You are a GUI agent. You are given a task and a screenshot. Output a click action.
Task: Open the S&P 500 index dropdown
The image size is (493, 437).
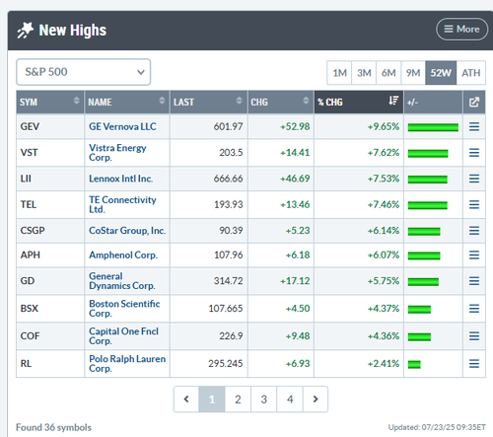click(84, 72)
